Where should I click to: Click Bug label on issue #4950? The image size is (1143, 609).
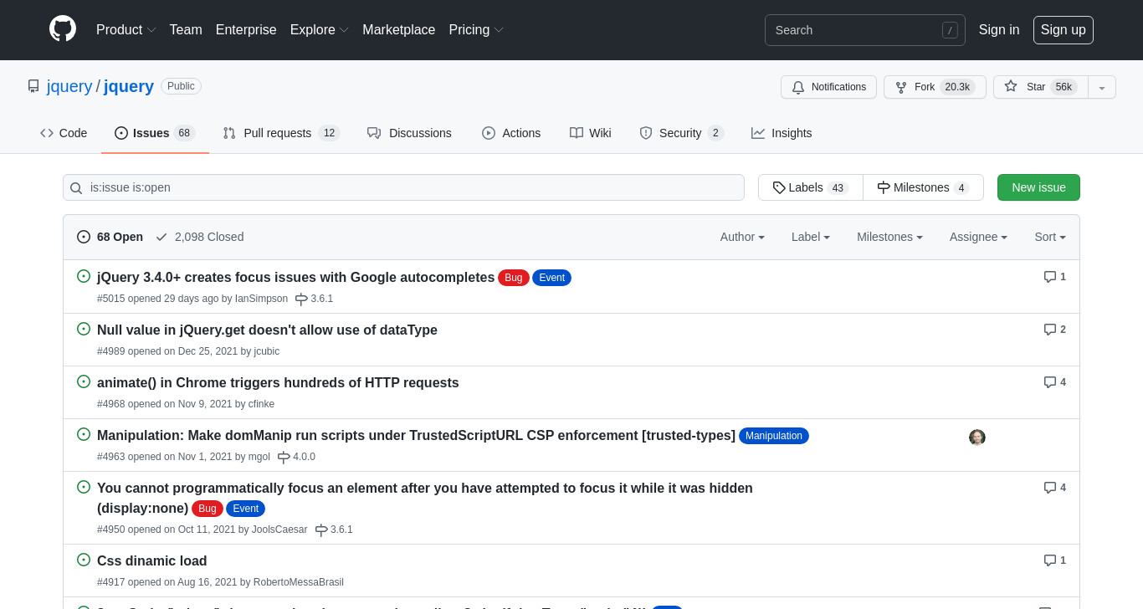point(208,509)
